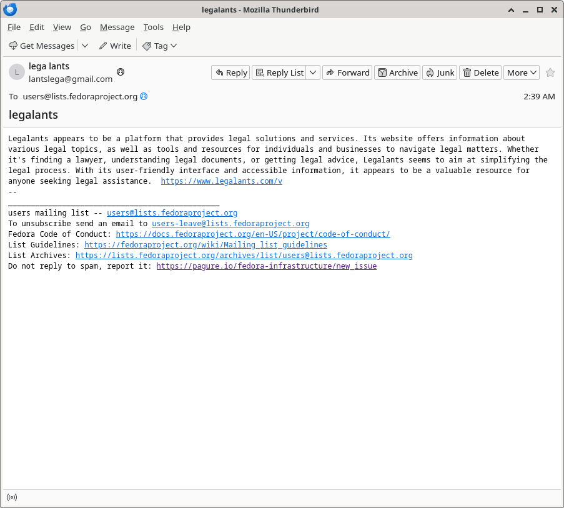Archive this message
Image resolution: width=564 pixels, height=508 pixels.
[397, 72]
